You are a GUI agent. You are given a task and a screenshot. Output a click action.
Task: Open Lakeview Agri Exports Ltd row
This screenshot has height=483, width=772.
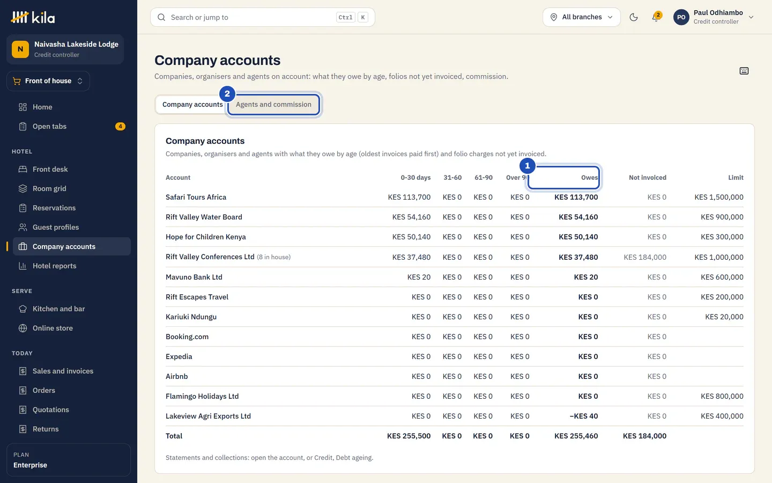[x=455, y=416]
